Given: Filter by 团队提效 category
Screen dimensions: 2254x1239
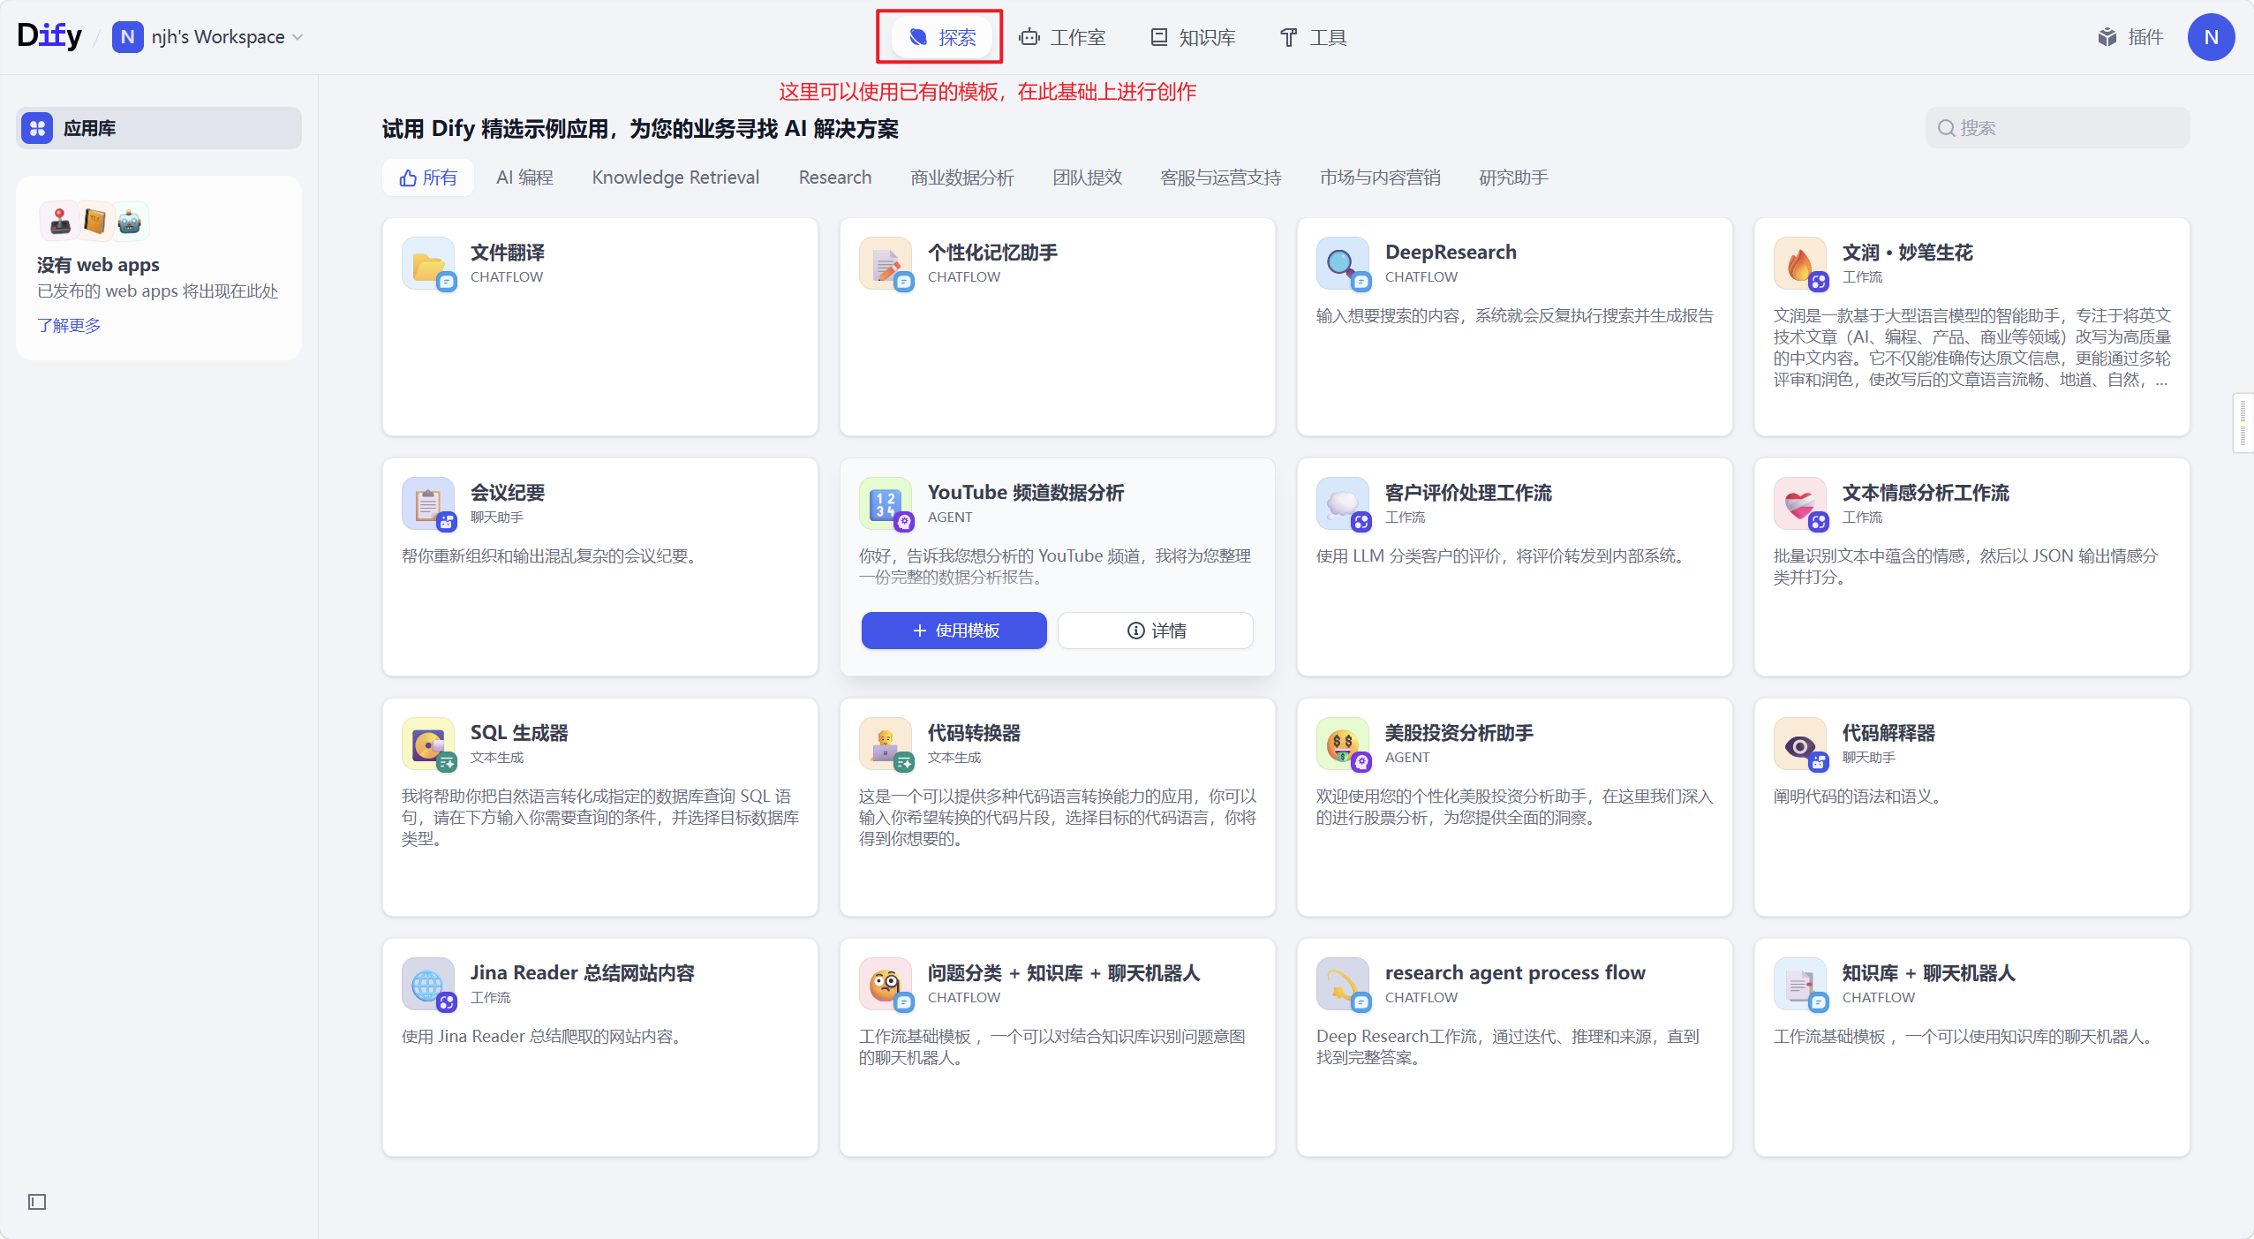Looking at the screenshot, I should click(1088, 178).
